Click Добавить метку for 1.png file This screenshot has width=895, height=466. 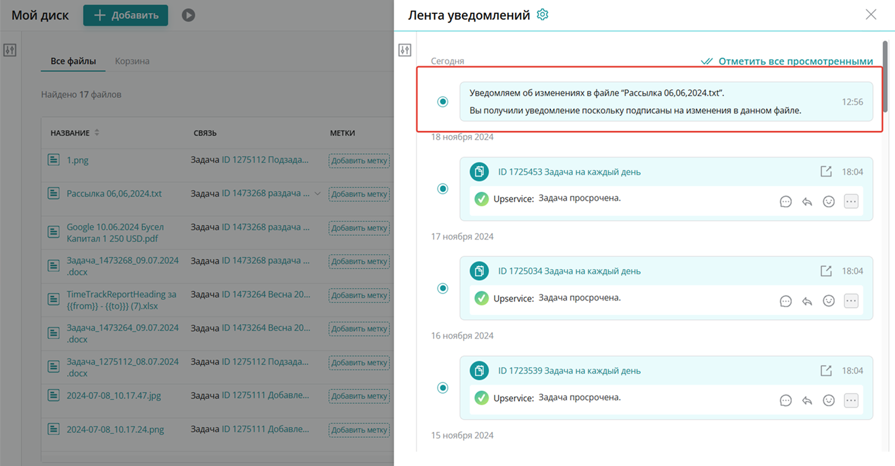(x=359, y=161)
